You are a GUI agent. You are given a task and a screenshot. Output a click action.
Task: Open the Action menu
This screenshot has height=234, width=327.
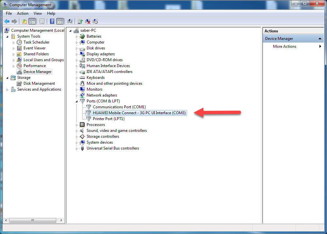(23, 13)
